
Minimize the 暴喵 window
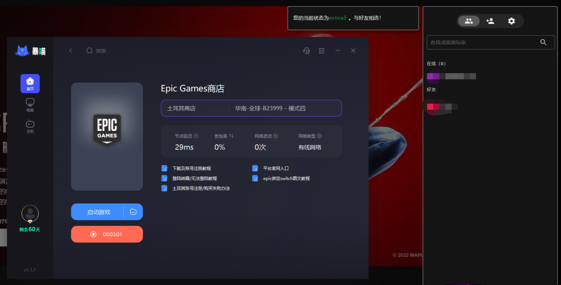337,51
